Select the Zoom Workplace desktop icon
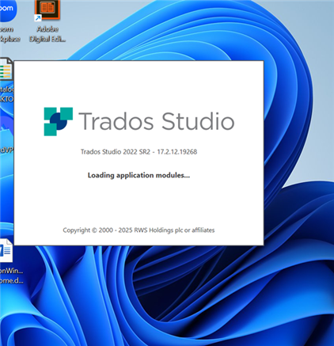 point(7,10)
